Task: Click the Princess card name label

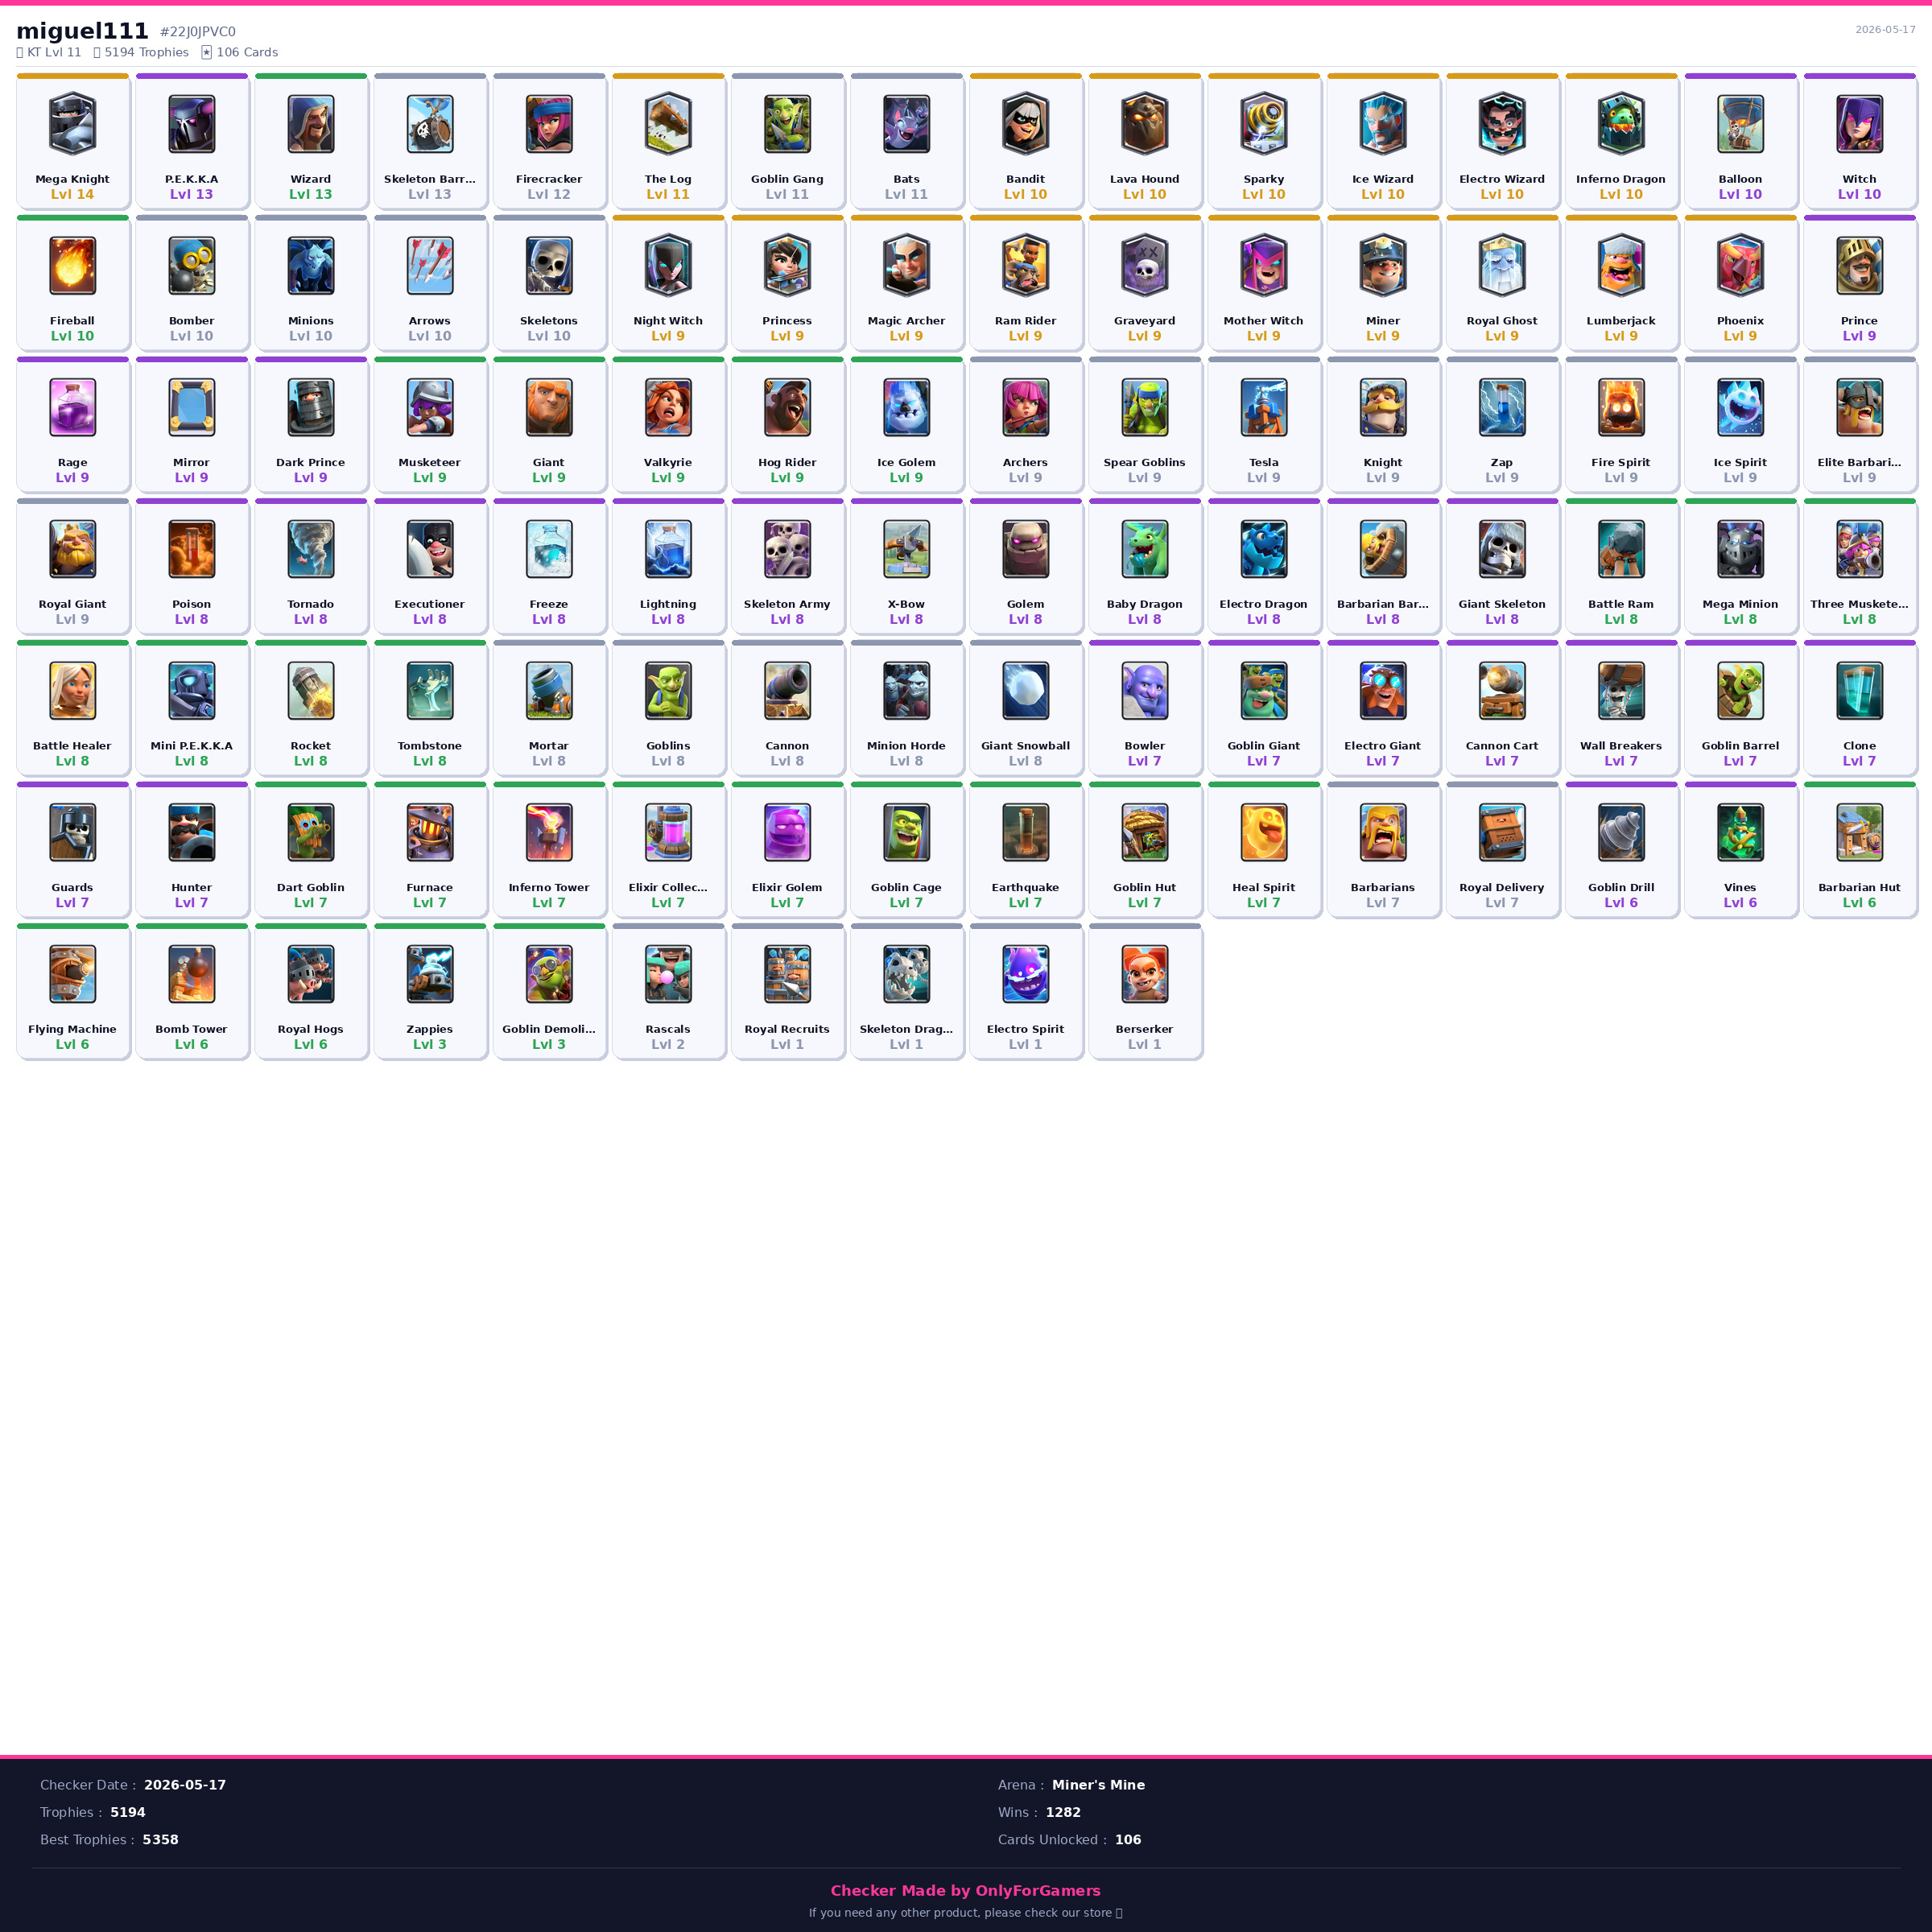Action: 787,321
